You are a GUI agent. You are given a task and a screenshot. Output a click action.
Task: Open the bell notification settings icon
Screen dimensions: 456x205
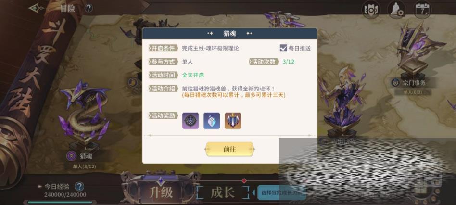click(x=397, y=10)
